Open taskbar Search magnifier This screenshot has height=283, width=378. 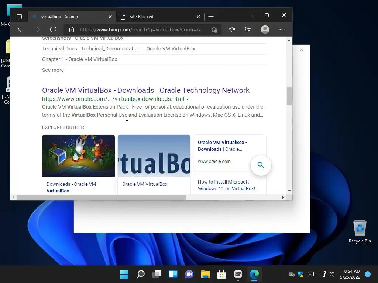(141, 274)
